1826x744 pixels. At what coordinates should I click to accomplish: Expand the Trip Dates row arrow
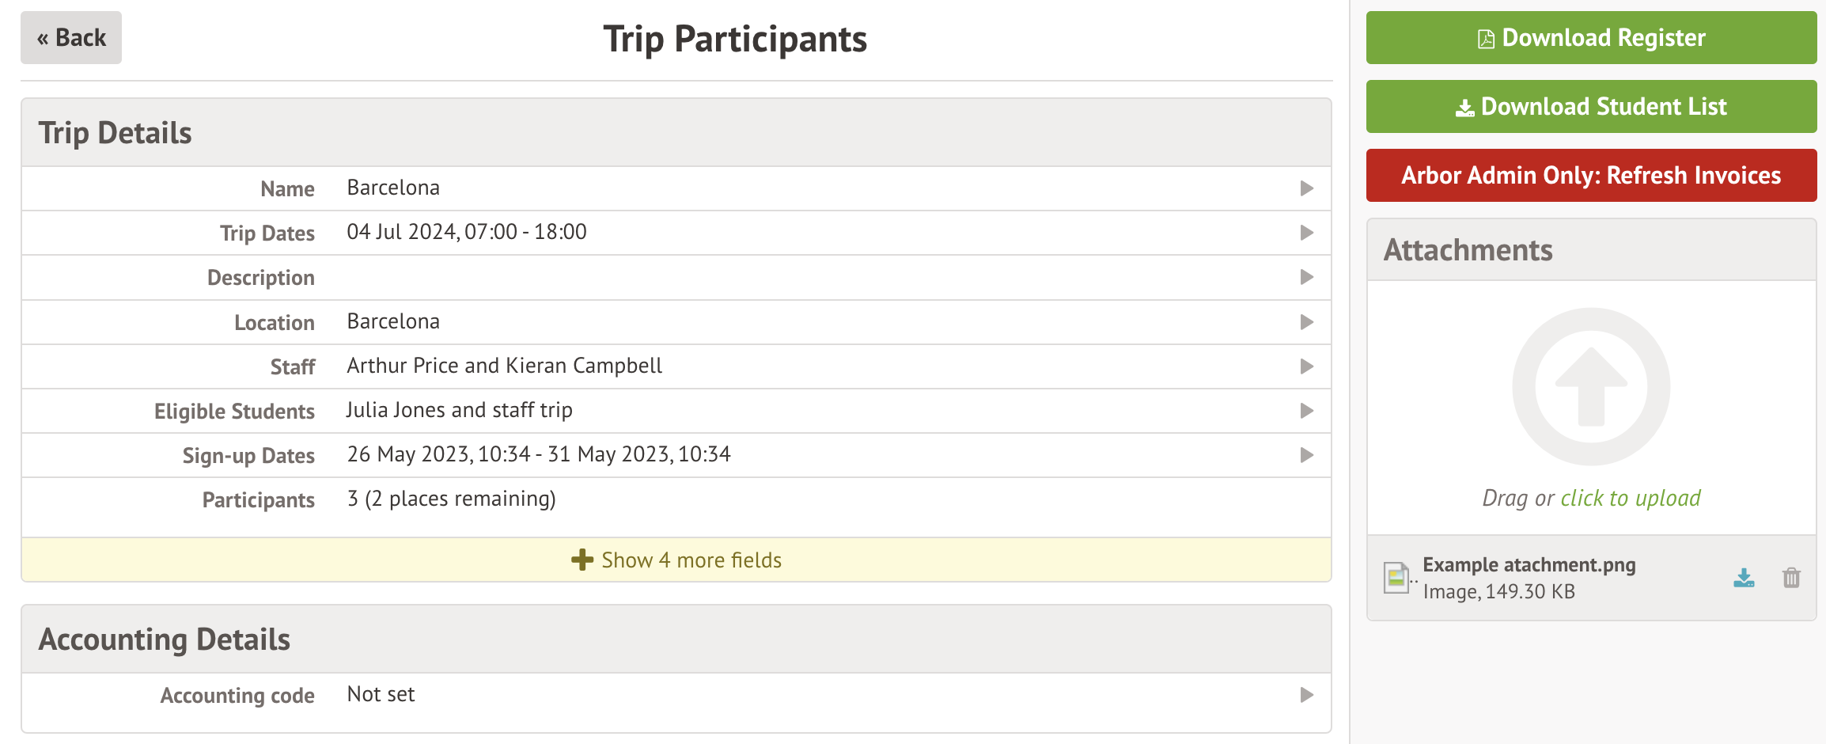coord(1306,233)
